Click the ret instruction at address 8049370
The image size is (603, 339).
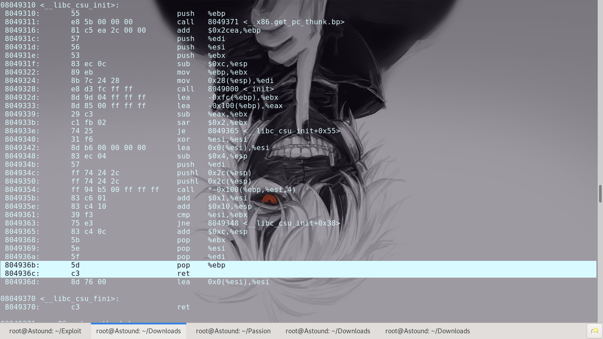click(183, 307)
